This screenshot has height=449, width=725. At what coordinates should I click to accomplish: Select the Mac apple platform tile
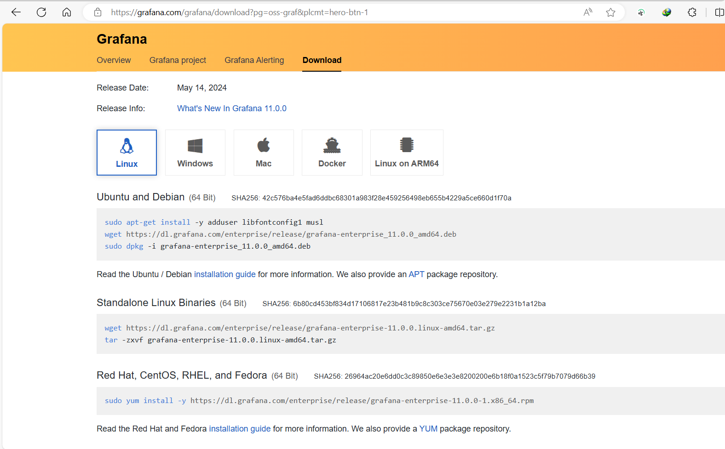264,153
